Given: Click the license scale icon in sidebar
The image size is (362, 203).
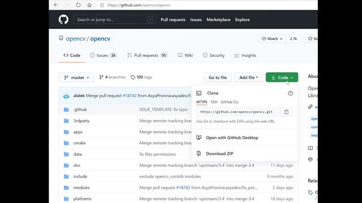Looking at the screenshot, I should click(311, 159).
